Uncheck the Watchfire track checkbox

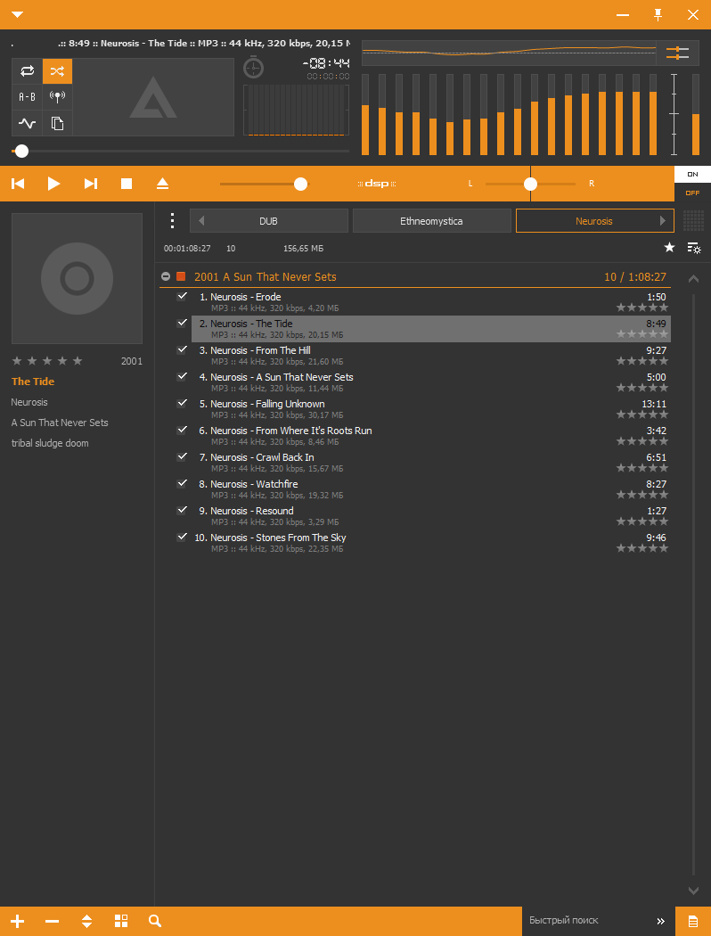click(182, 483)
